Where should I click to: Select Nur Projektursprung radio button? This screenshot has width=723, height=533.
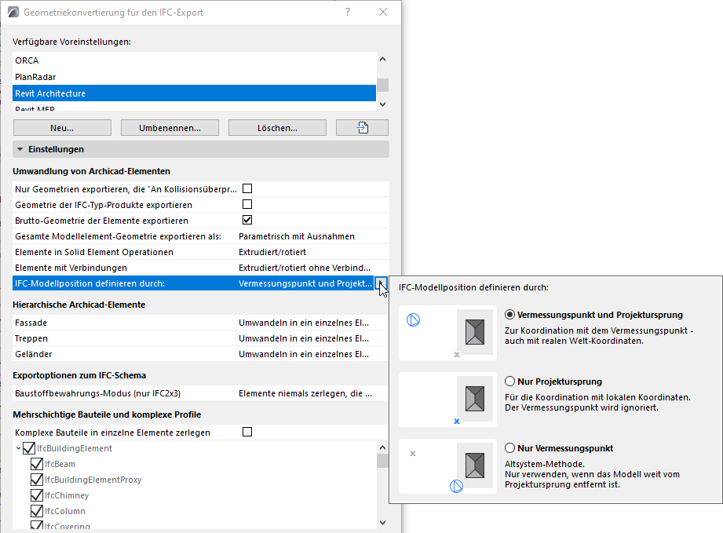tap(509, 381)
